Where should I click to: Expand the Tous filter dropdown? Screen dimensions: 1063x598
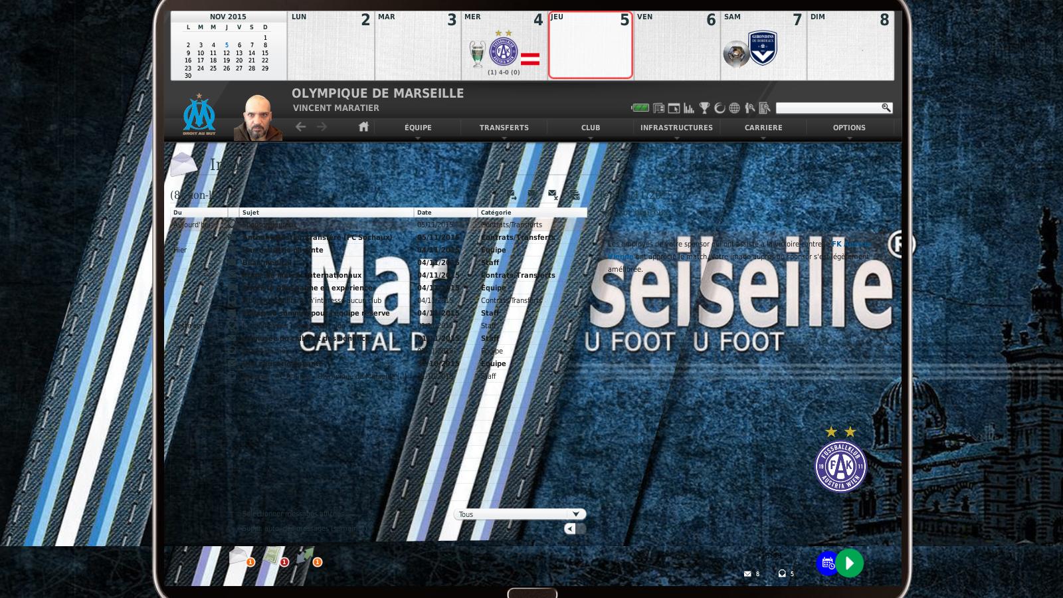(x=520, y=514)
